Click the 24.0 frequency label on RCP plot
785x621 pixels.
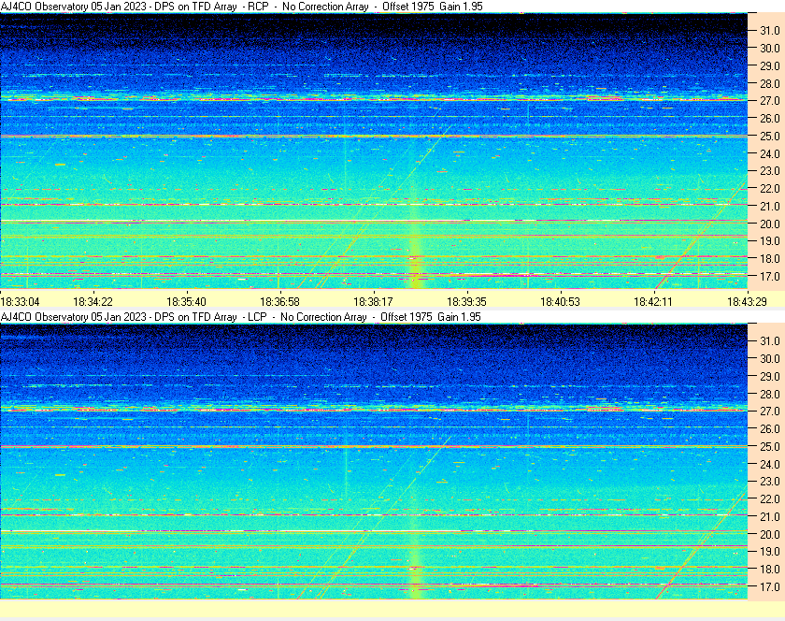[x=770, y=153]
